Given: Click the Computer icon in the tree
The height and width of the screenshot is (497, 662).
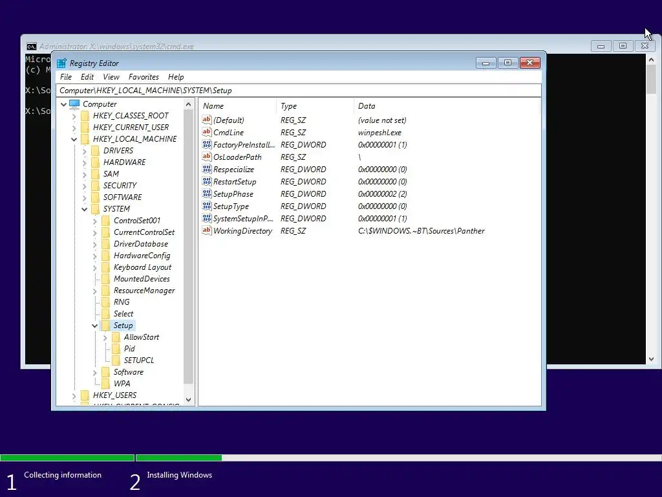Looking at the screenshot, I should pyautogui.click(x=74, y=104).
